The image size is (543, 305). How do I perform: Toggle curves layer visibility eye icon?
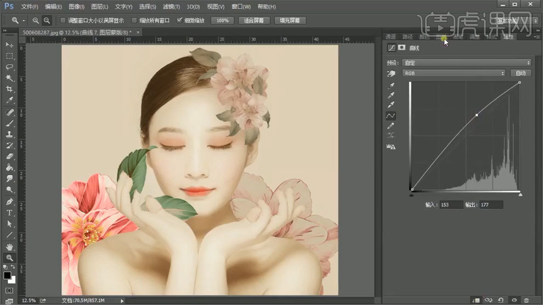click(514, 300)
